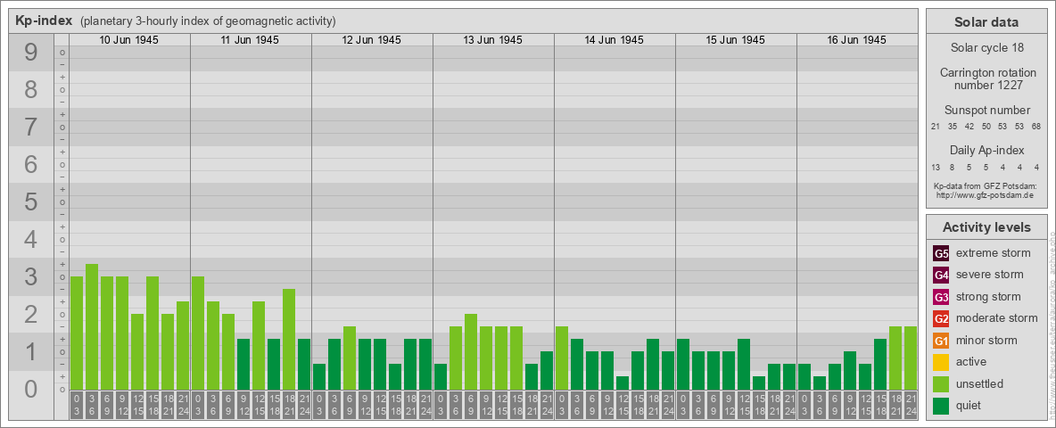Click the large 7 on Kp scale

click(x=31, y=127)
